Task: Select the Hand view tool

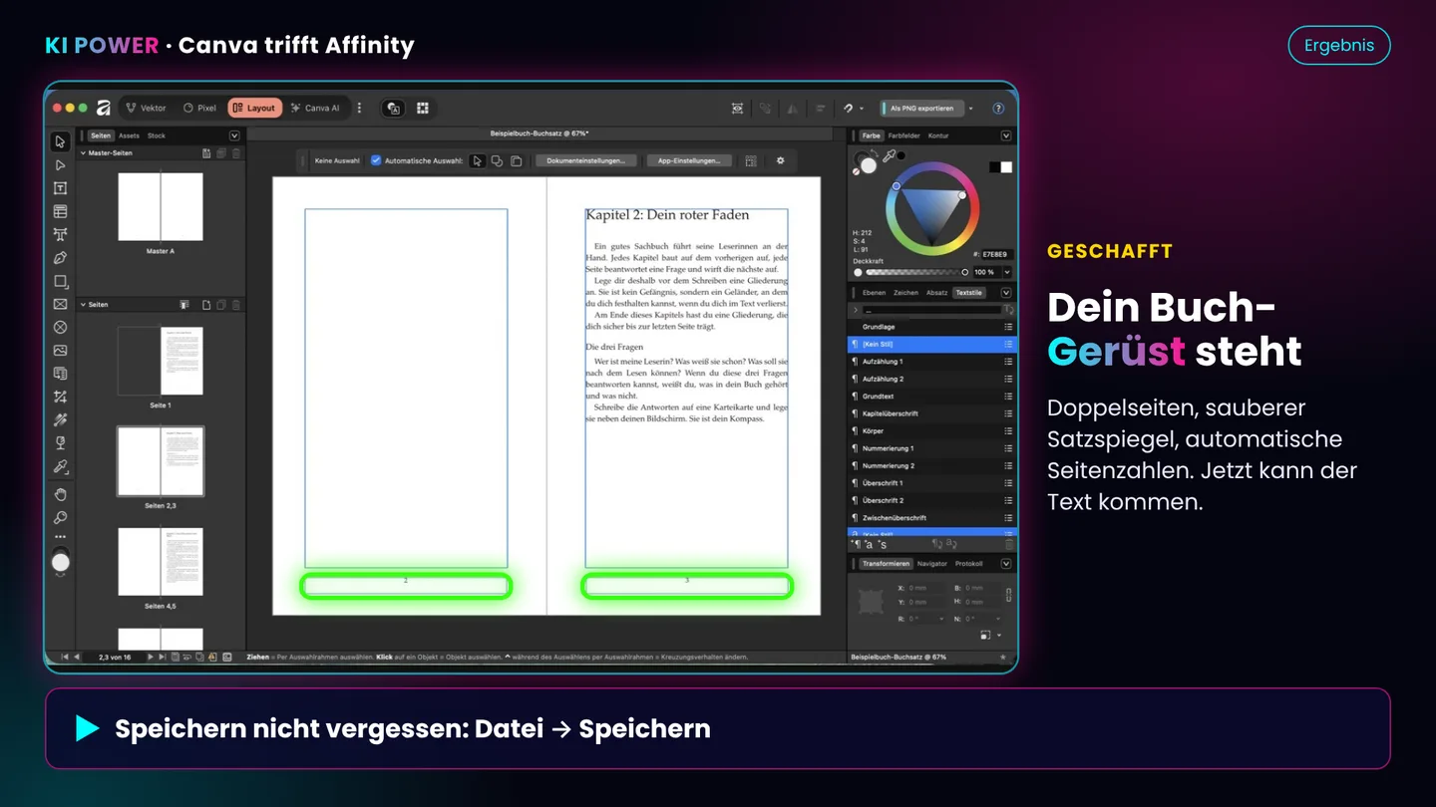Action: coord(61,494)
